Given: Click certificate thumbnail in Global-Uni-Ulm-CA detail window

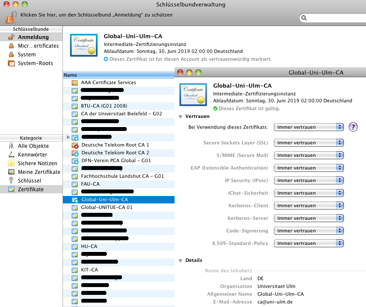Looking at the screenshot, I should (x=193, y=95).
